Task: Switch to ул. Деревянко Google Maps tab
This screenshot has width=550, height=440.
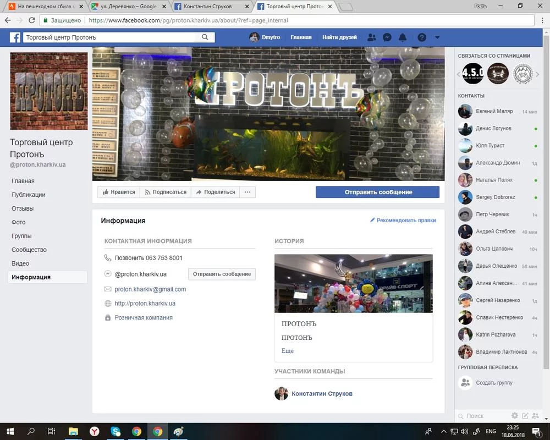Action: (x=128, y=6)
